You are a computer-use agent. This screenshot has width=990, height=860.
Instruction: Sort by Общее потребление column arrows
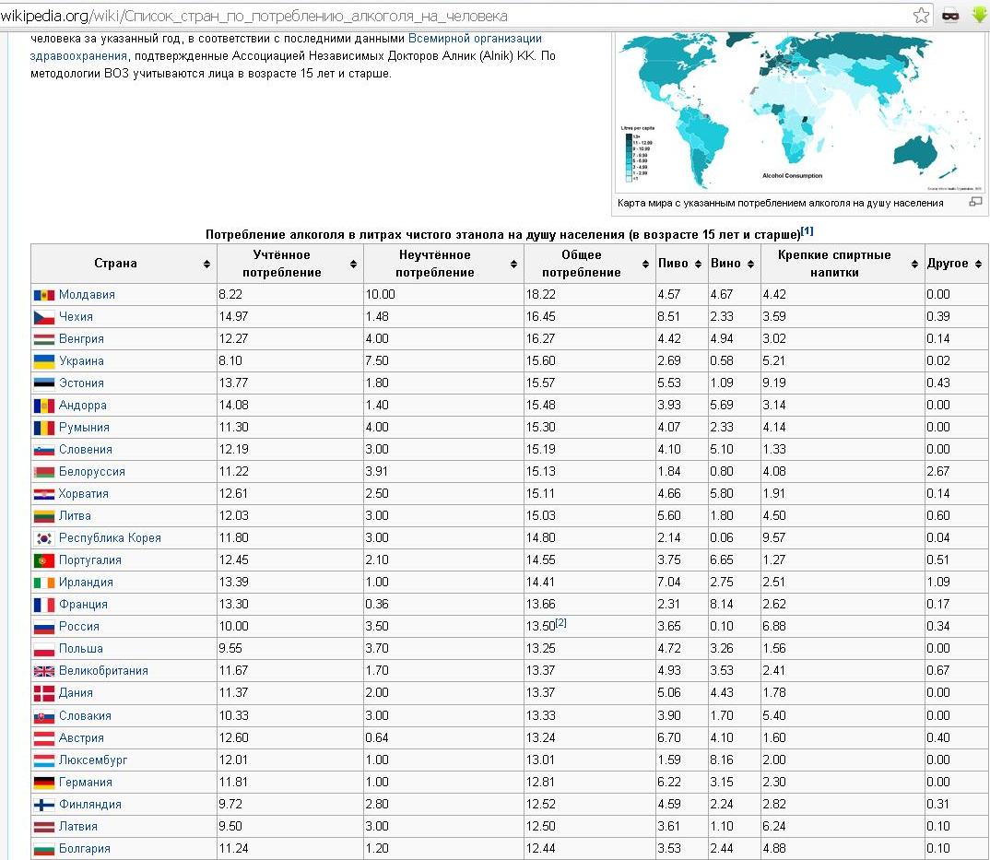pos(645,264)
